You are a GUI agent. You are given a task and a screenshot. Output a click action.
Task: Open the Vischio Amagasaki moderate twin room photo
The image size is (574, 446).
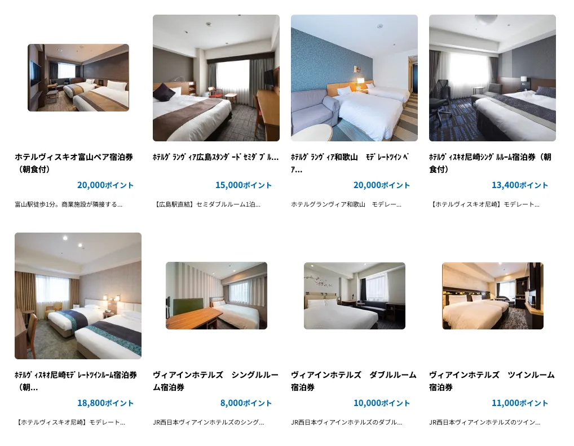click(78, 296)
